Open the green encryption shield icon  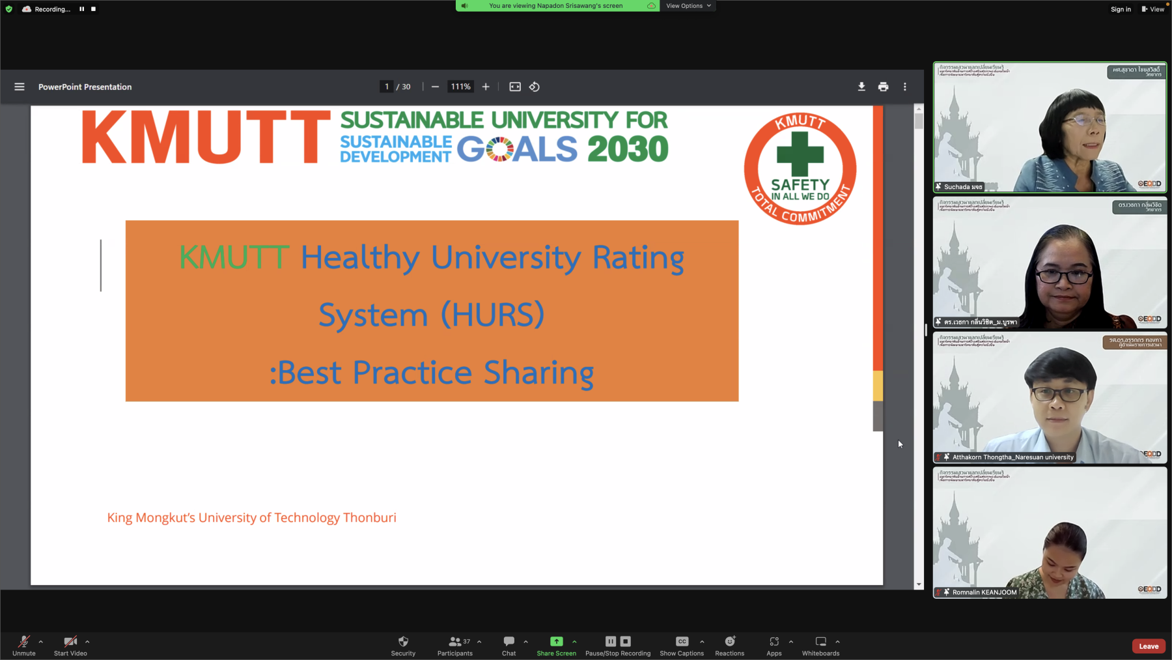(x=9, y=9)
